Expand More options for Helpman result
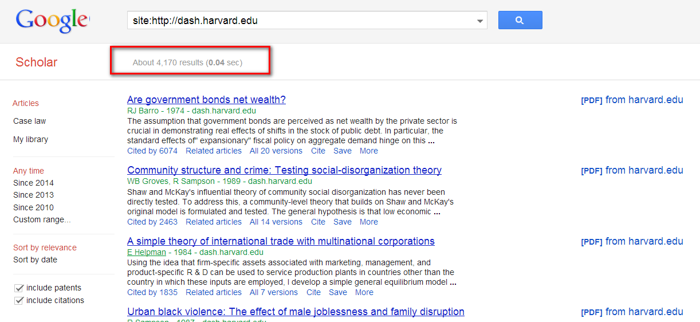This screenshot has height=322, width=700. click(364, 292)
